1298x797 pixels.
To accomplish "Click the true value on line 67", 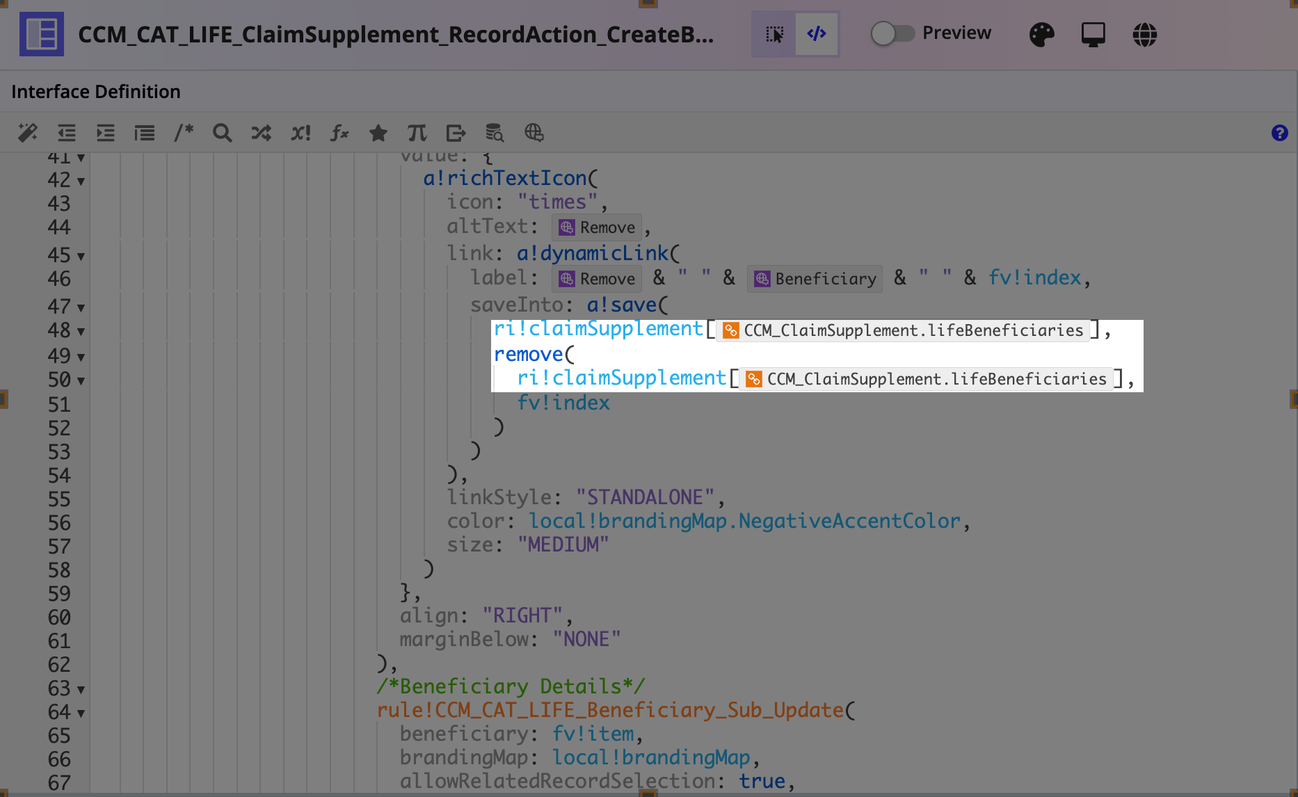I will [x=762, y=781].
